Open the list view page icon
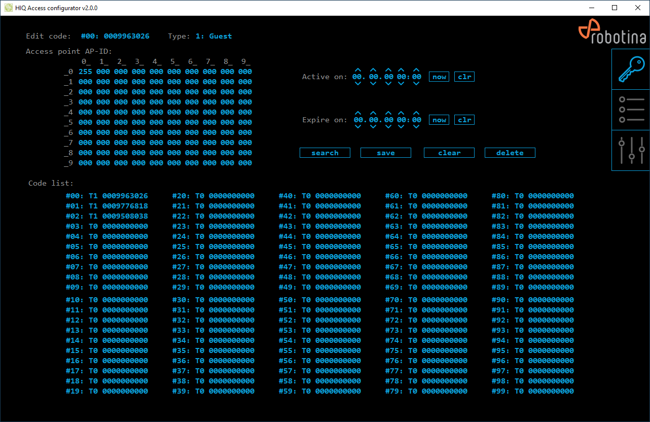This screenshot has width=650, height=422. 631,110
